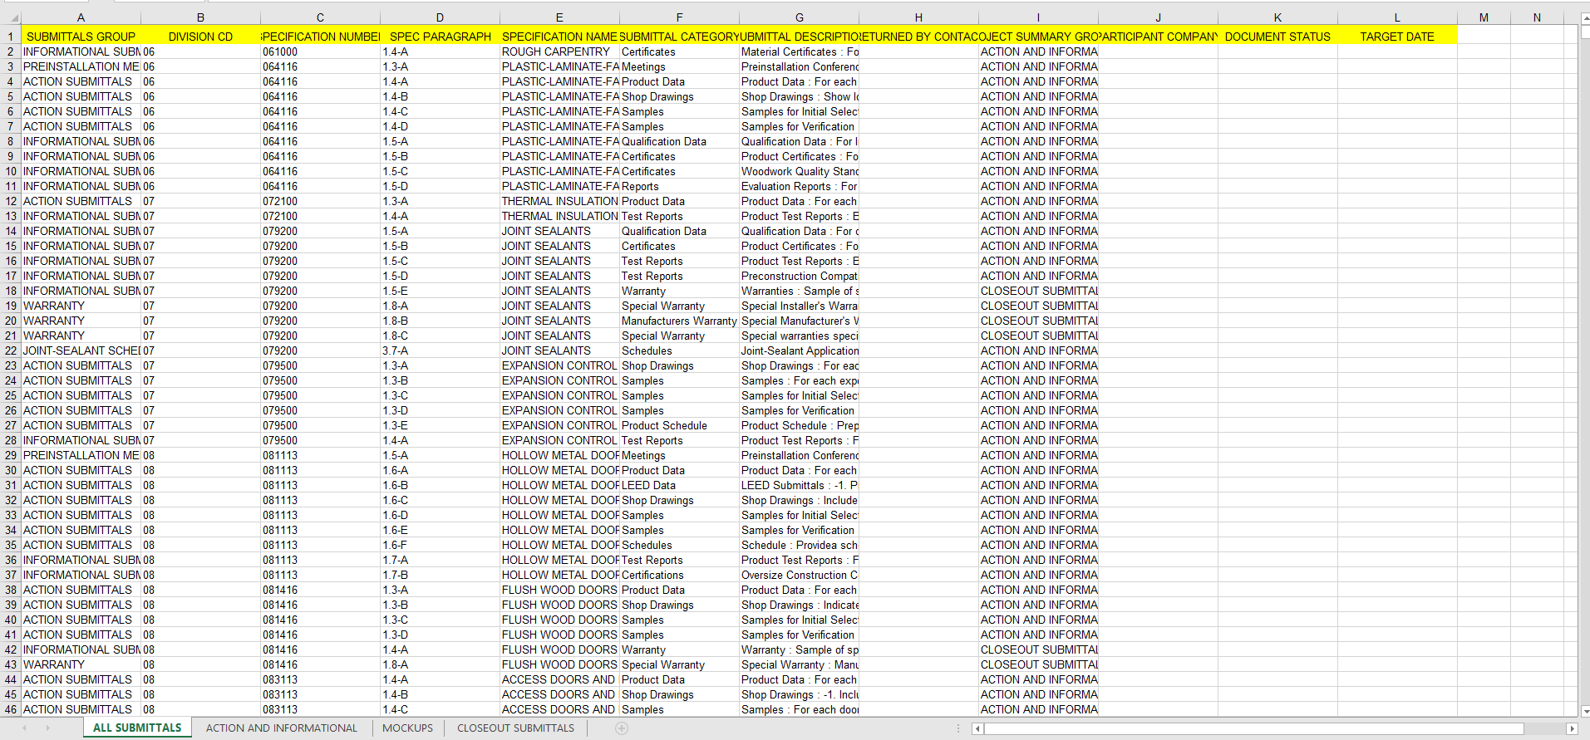Click the Joint-Sealant Application description cell
The image size is (1590, 740).
coord(799,350)
